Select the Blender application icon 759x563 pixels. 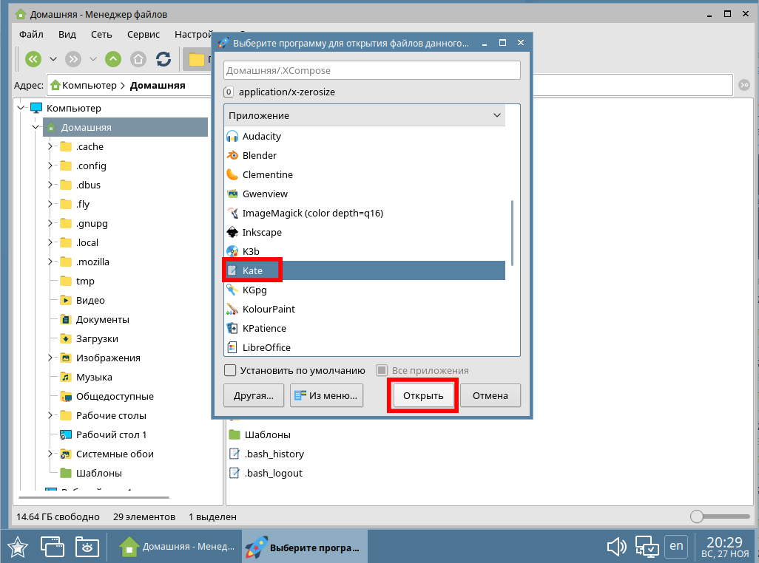coord(232,156)
